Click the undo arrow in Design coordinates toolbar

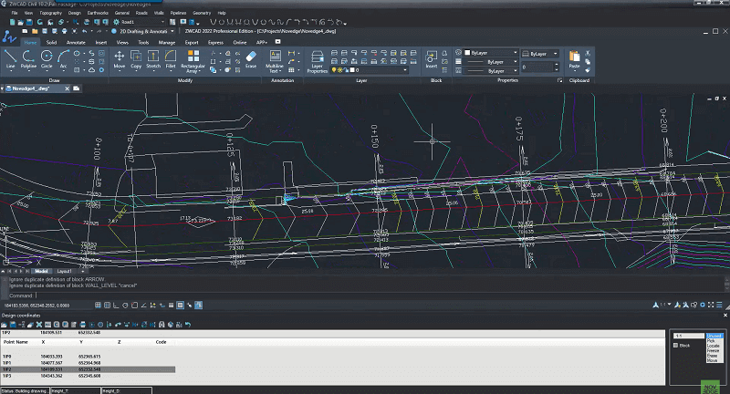tap(188, 325)
